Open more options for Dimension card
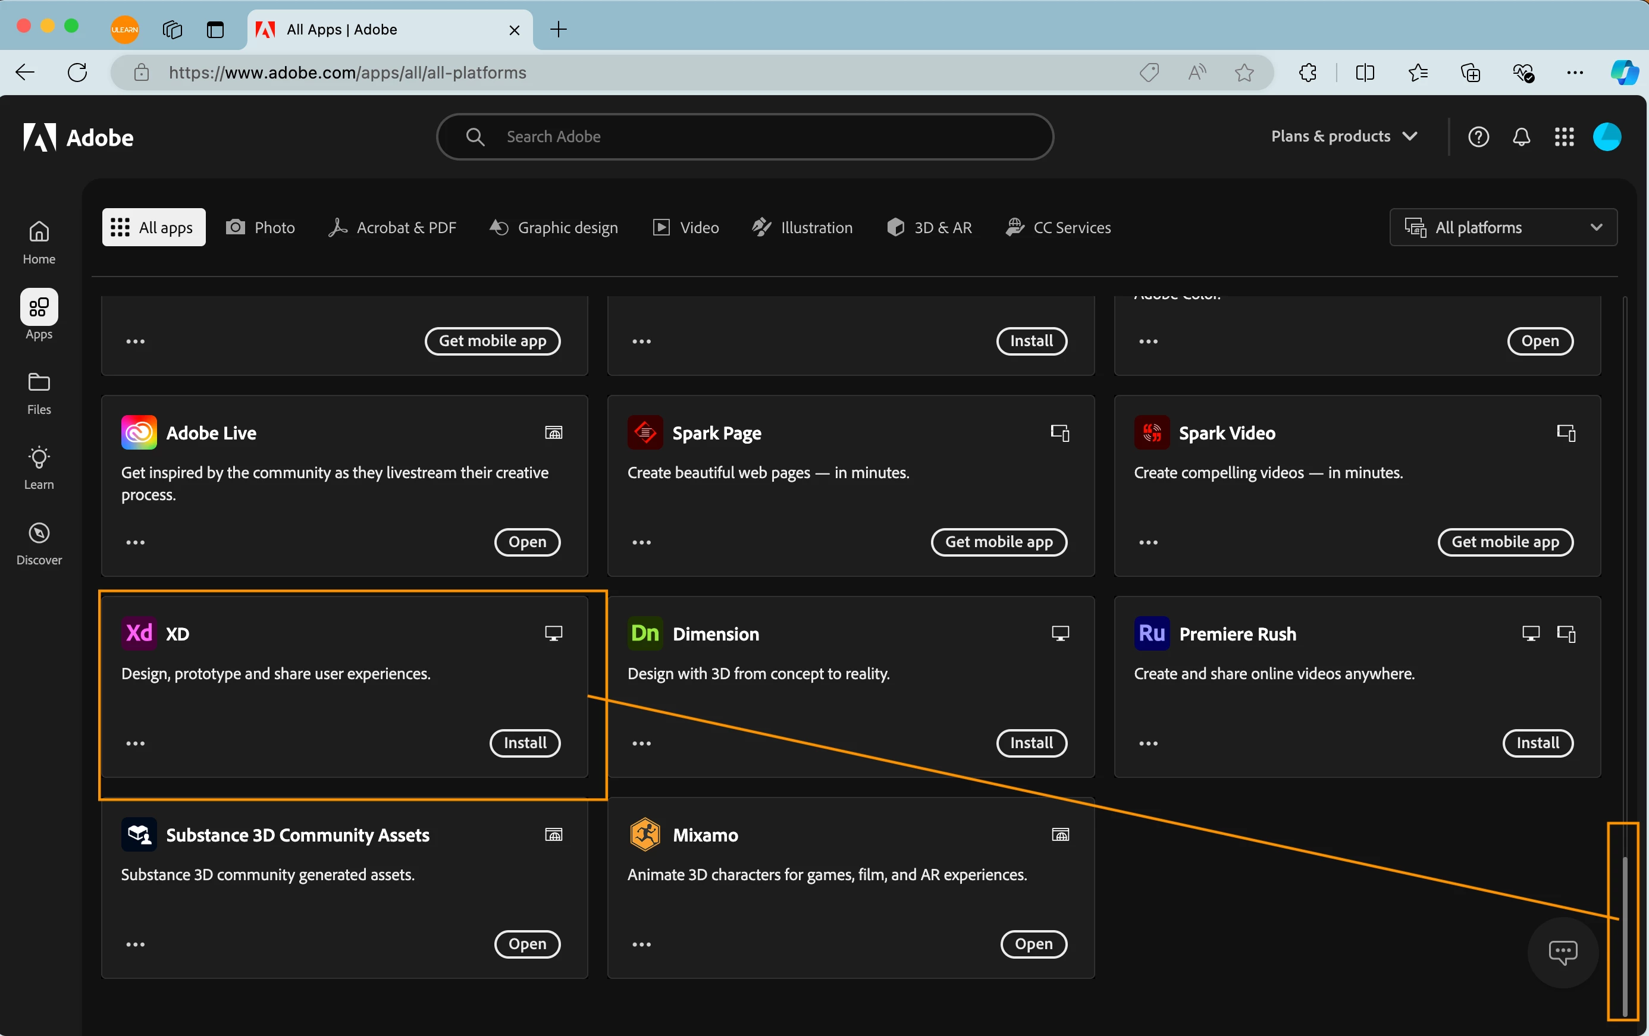This screenshot has width=1649, height=1036. coord(641,743)
